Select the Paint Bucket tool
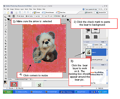The height and width of the screenshot is (99, 120). pyautogui.click(x=6, y=67)
